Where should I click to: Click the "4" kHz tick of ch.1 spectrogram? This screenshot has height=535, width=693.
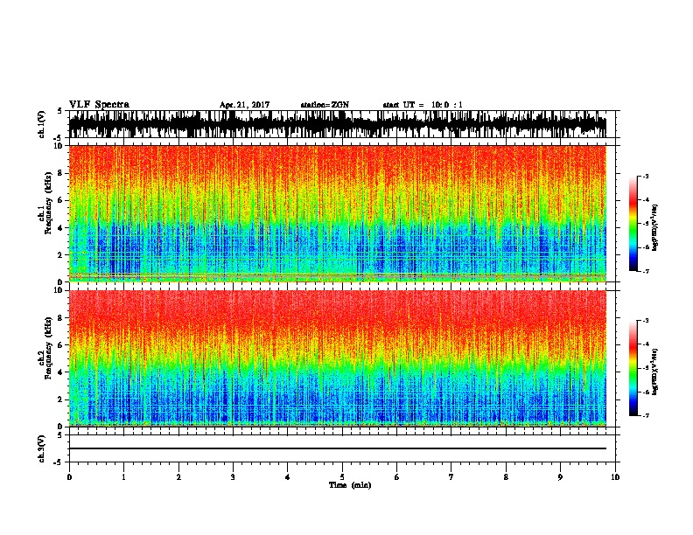[x=61, y=228]
